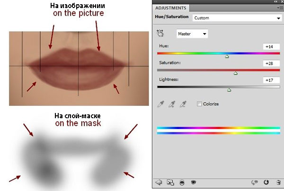Select the ADJUSTMENTS tab
This screenshot has height=191, width=284.
171,8
